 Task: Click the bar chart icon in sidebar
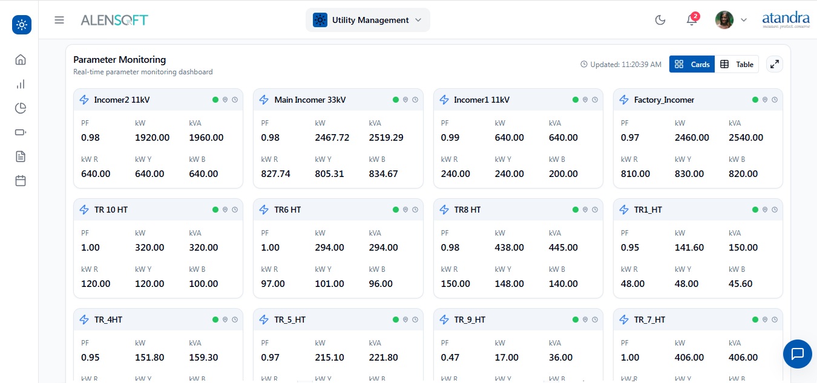21,84
